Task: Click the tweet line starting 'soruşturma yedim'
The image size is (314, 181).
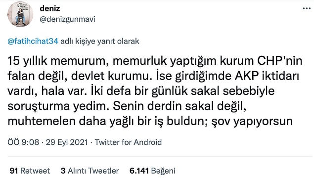Action: (127, 106)
